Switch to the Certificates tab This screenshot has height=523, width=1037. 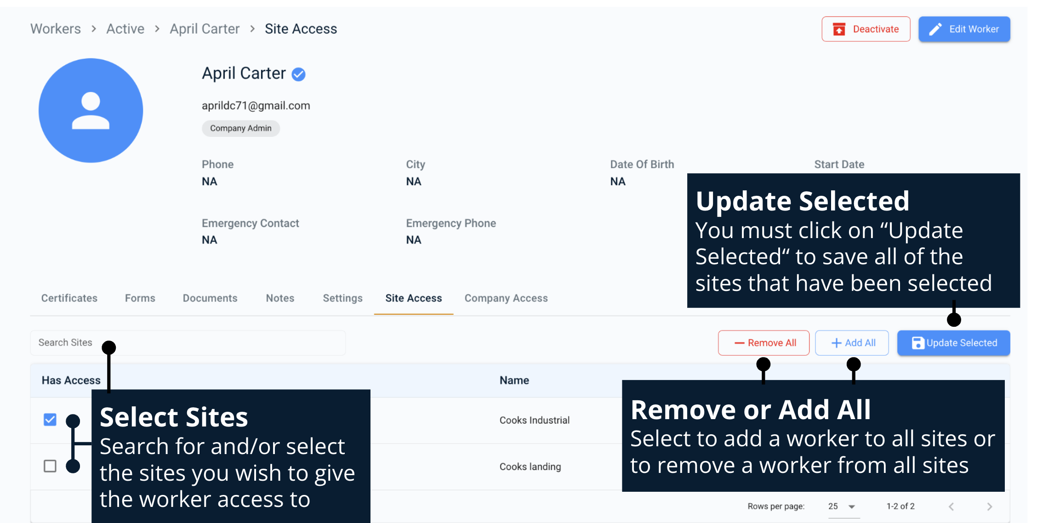[69, 298]
